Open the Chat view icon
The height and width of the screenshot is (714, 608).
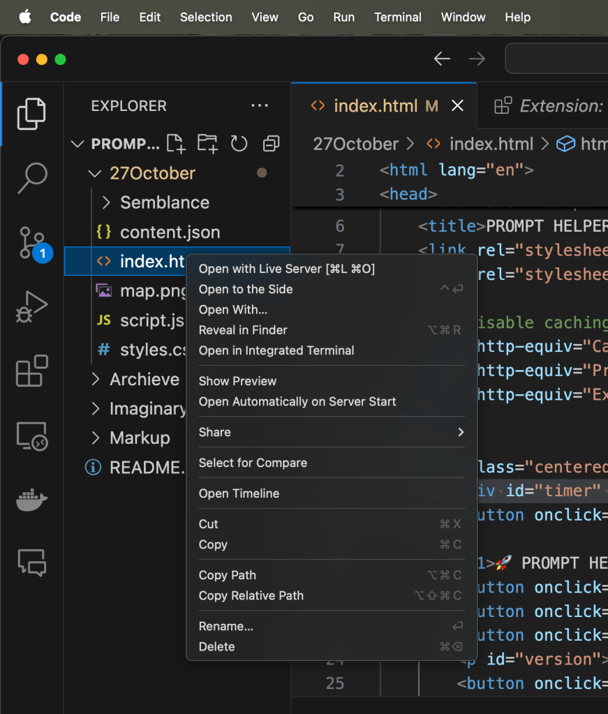click(32, 563)
